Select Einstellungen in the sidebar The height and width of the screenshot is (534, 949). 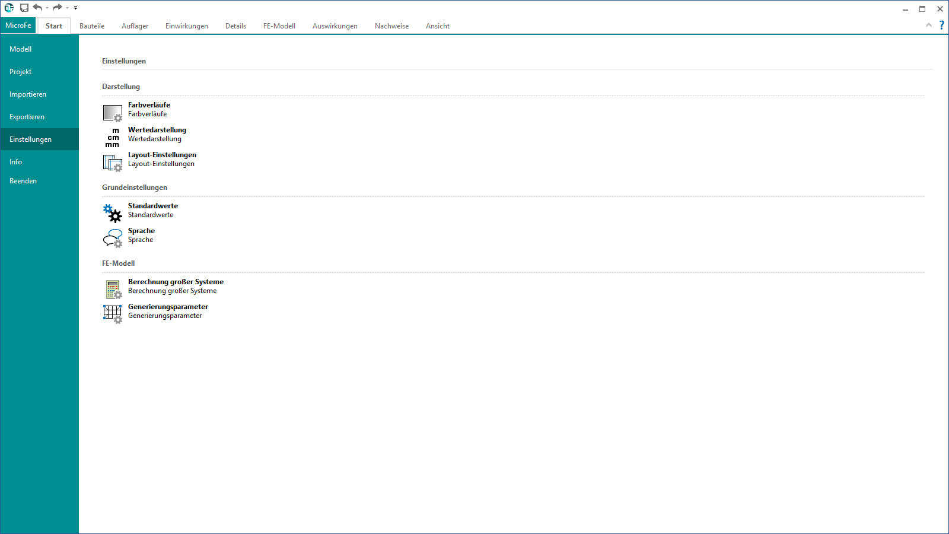click(40, 139)
